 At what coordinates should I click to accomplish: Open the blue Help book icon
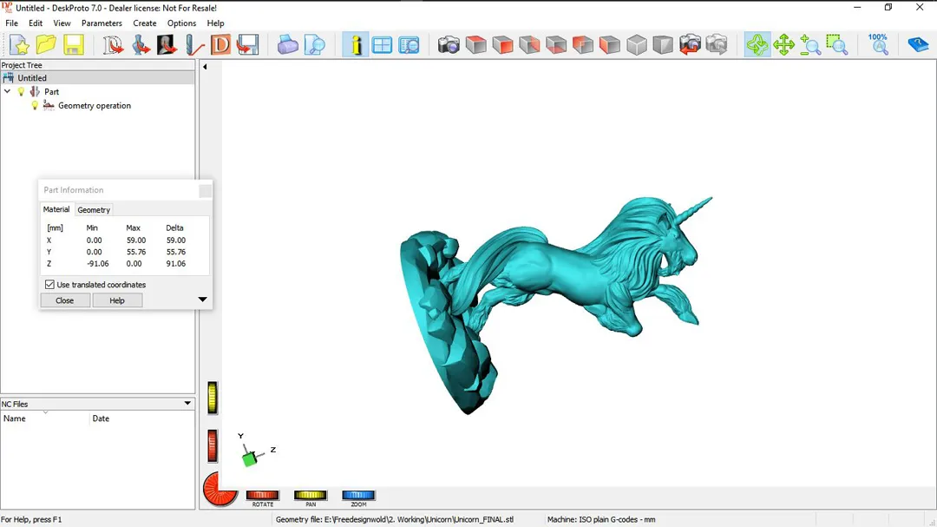(918, 45)
